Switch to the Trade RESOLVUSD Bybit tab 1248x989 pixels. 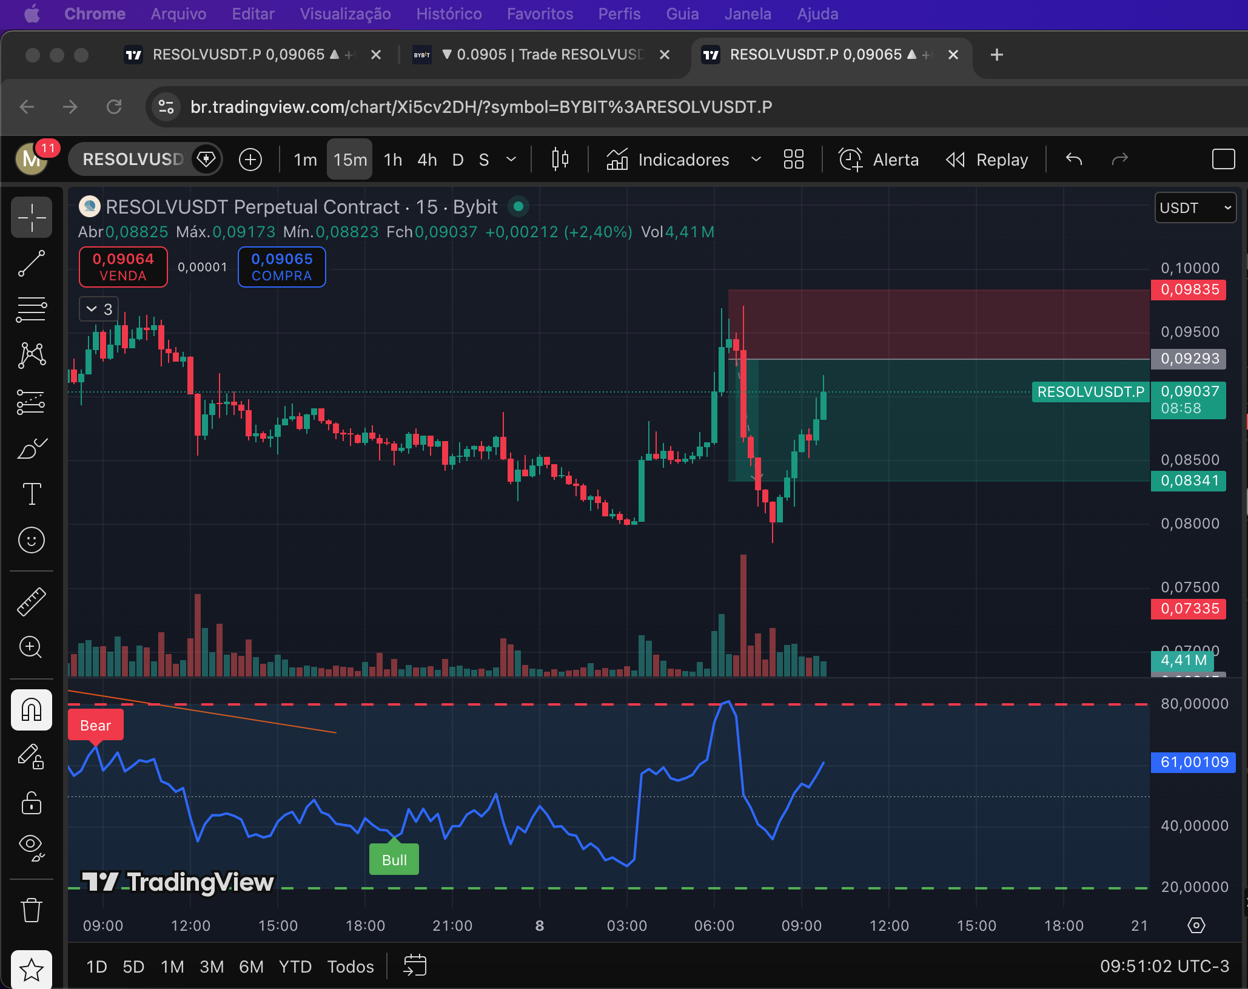click(x=540, y=55)
